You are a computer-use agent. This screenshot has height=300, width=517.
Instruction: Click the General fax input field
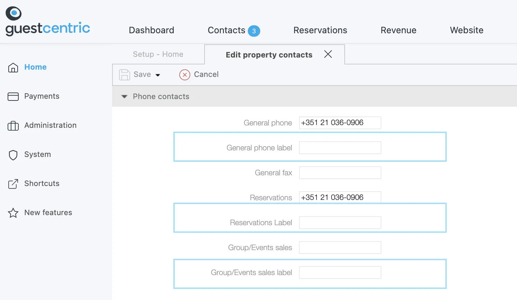click(340, 173)
